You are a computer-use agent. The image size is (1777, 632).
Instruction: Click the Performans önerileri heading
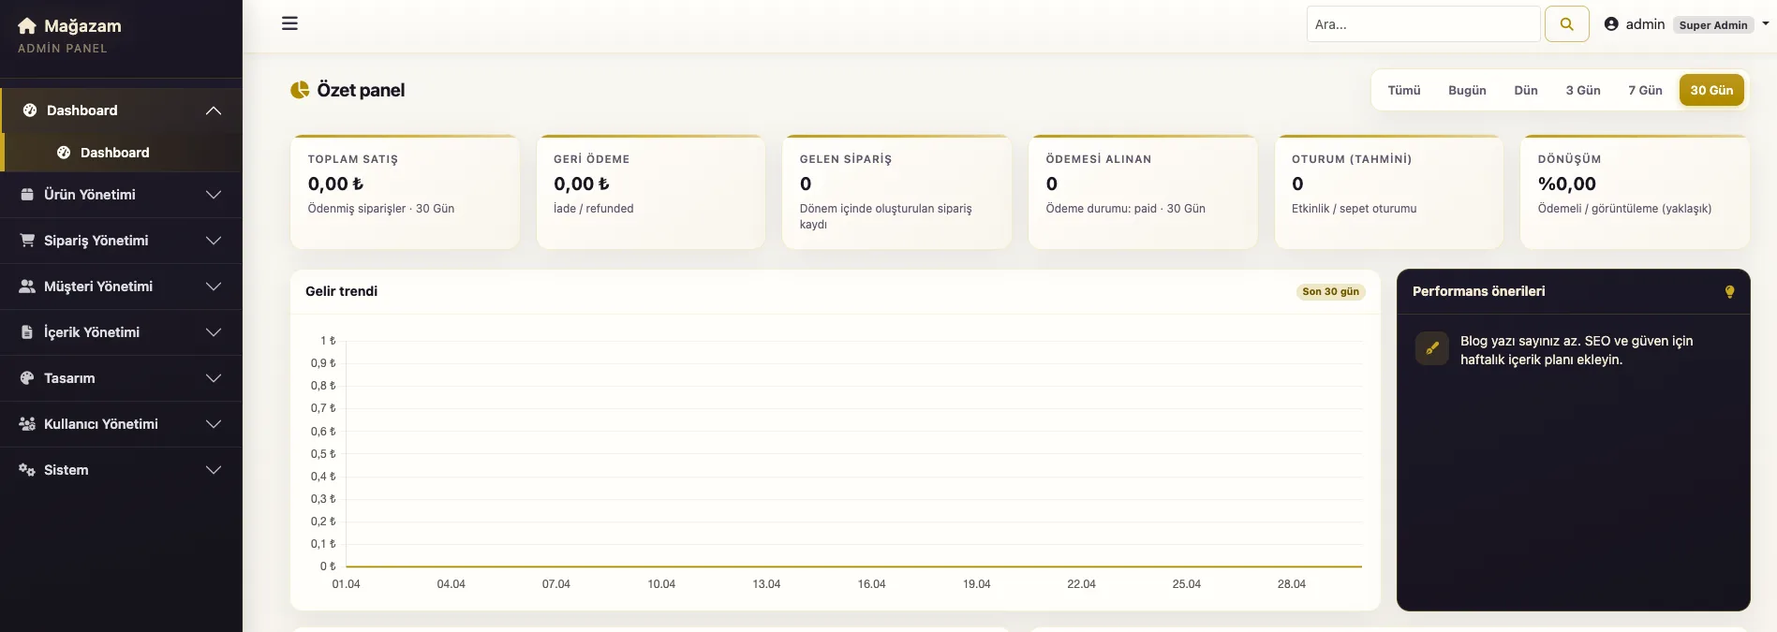coord(1478,291)
